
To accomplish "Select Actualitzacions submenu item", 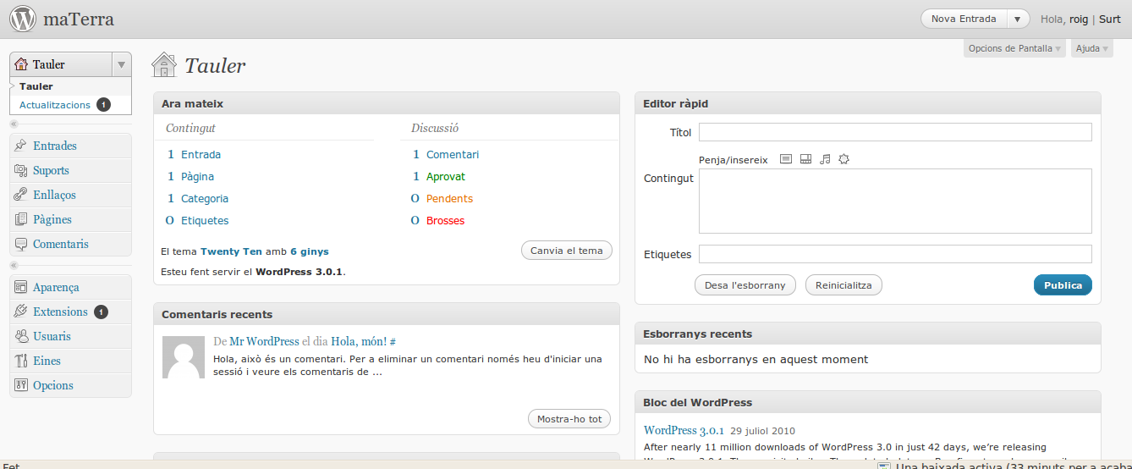I will 55,105.
